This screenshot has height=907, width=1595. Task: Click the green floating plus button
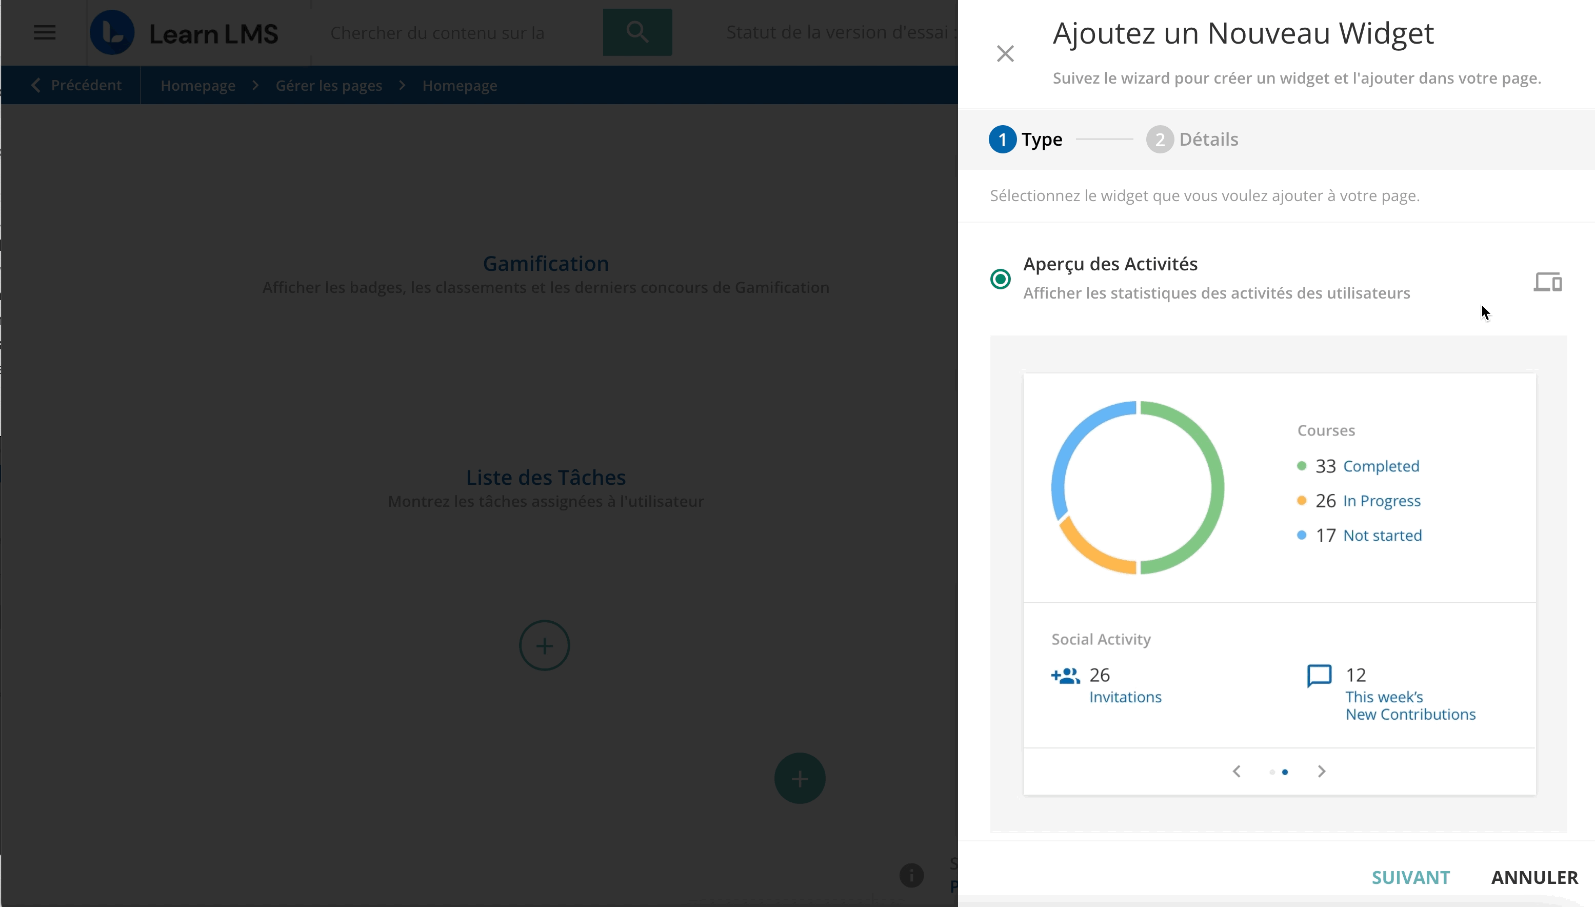(800, 778)
